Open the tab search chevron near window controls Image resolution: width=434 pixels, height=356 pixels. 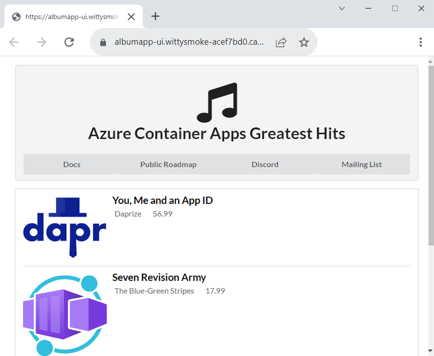342,9
